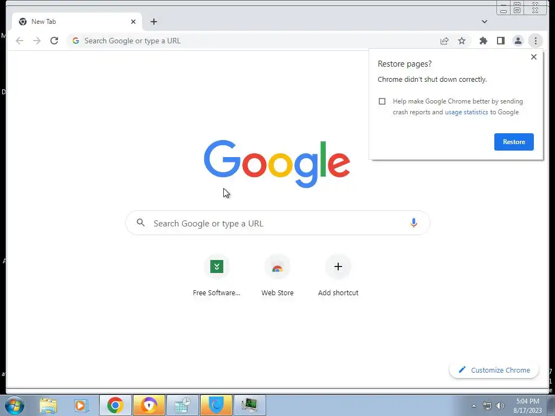Expand the tab search chevron

click(485, 22)
